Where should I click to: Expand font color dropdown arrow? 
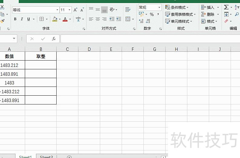pos(70,19)
